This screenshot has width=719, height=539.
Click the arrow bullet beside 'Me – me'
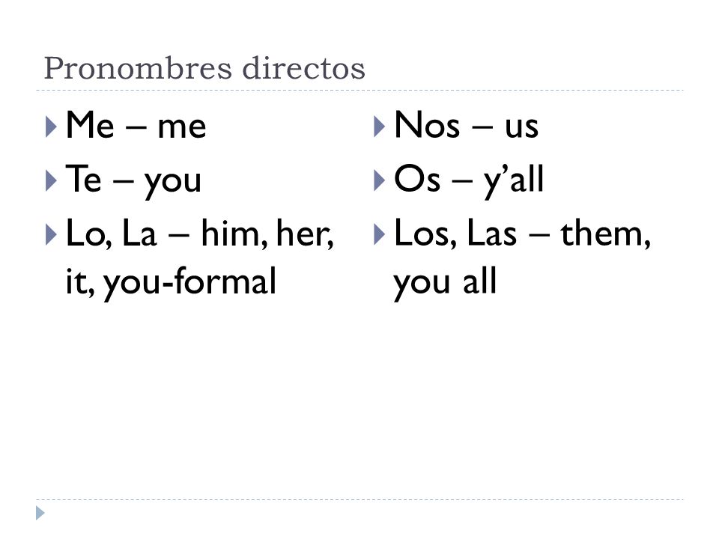pos(52,127)
